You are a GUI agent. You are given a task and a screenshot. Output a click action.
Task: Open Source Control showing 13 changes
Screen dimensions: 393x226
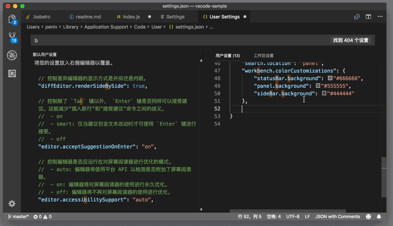point(12,36)
